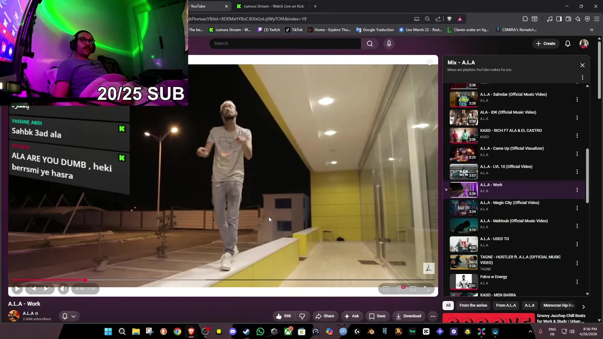The image size is (603, 339).
Task: Open Steam from the taskbar
Action: [x=246, y=331]
